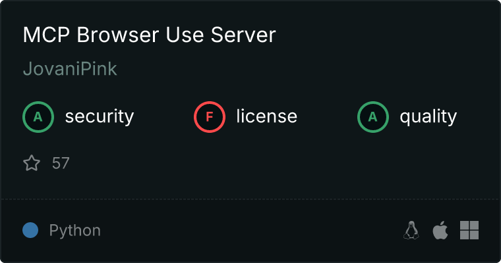Image resolution: width=501 pixels, height=263 pixels.
Task: Click the green A security grade badge
Action: 38,117
